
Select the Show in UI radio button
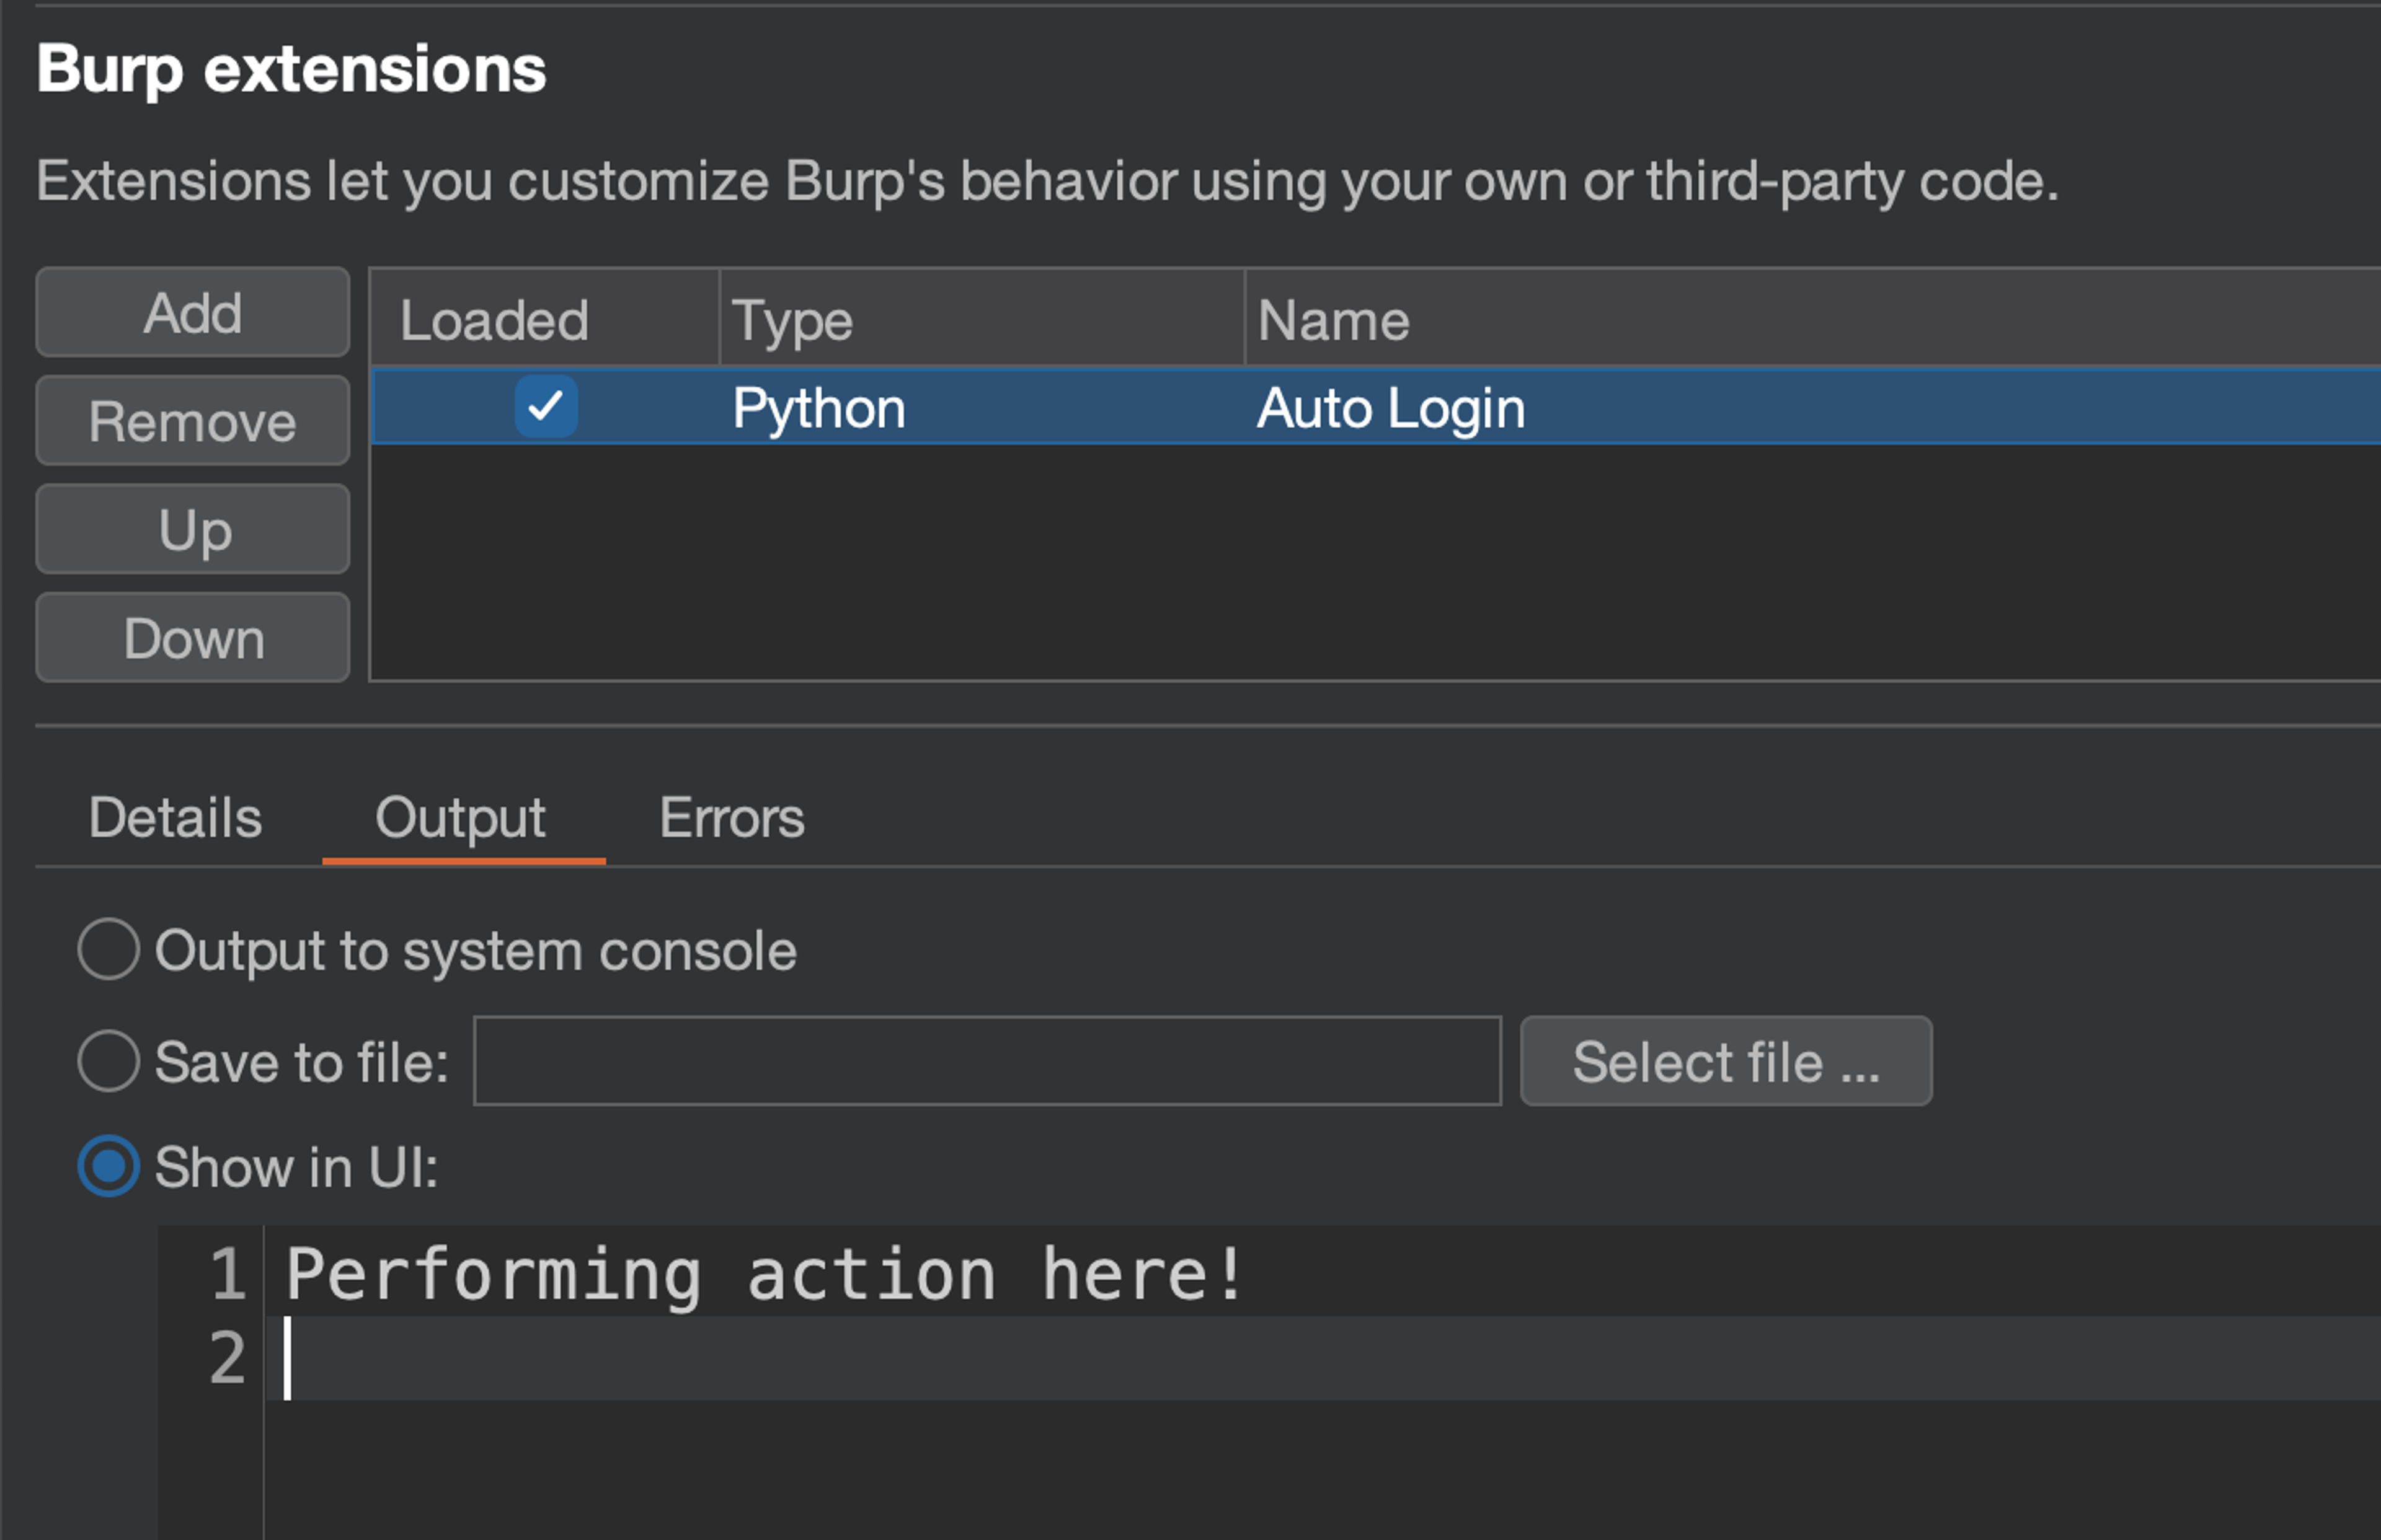pyautogui.click(x=108, y=1166)
